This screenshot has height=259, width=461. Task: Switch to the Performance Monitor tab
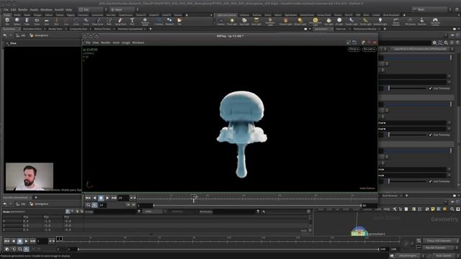tap(365, 29)
